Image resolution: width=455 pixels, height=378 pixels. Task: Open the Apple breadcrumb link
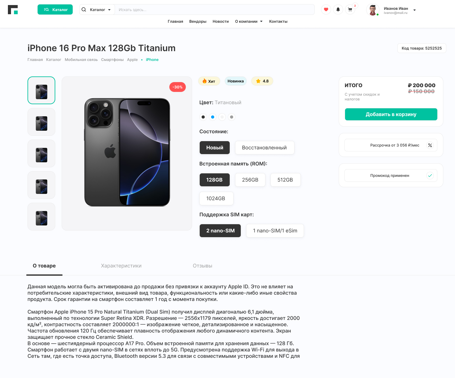click(x=132, y=59)
